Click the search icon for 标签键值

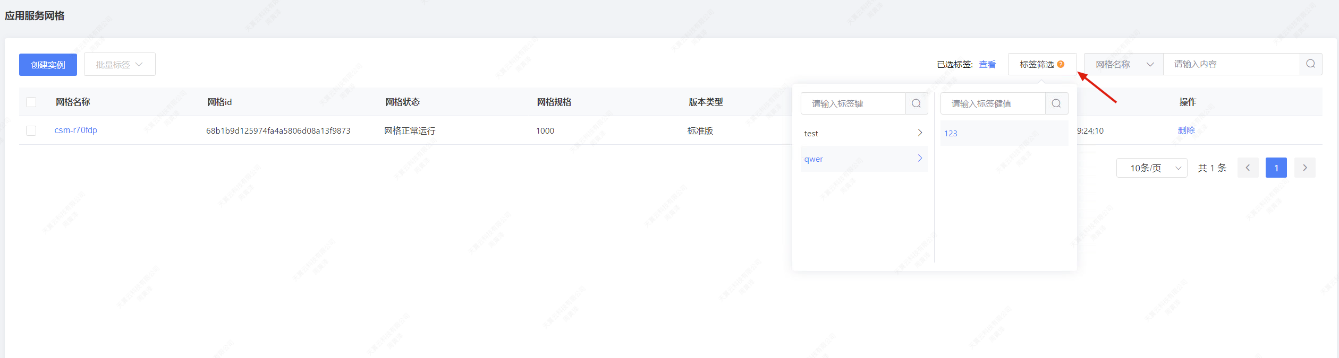pyautogui.click(x=1056, y=103)
